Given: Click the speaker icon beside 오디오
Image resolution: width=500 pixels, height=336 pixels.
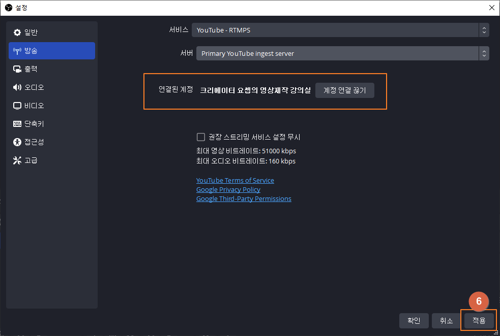Looking at the screenshot, I should [17, 87].
